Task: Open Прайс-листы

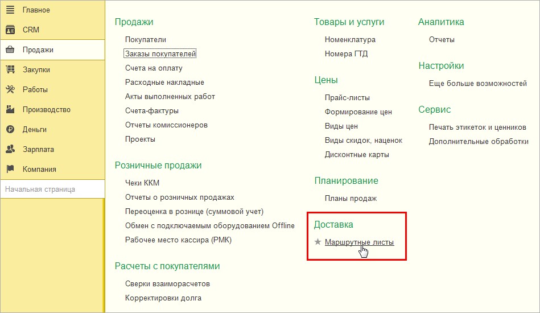Action: 347,98
